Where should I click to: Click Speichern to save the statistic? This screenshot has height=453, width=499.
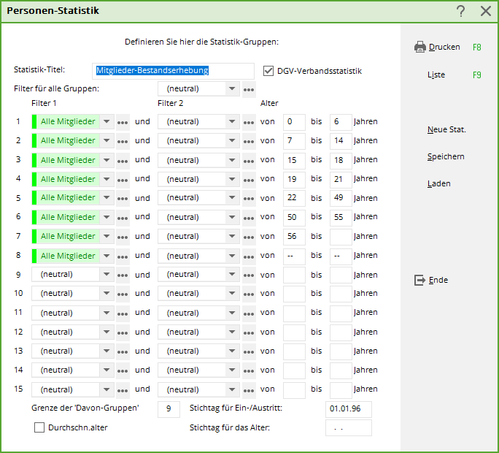[x=446, y=156]
